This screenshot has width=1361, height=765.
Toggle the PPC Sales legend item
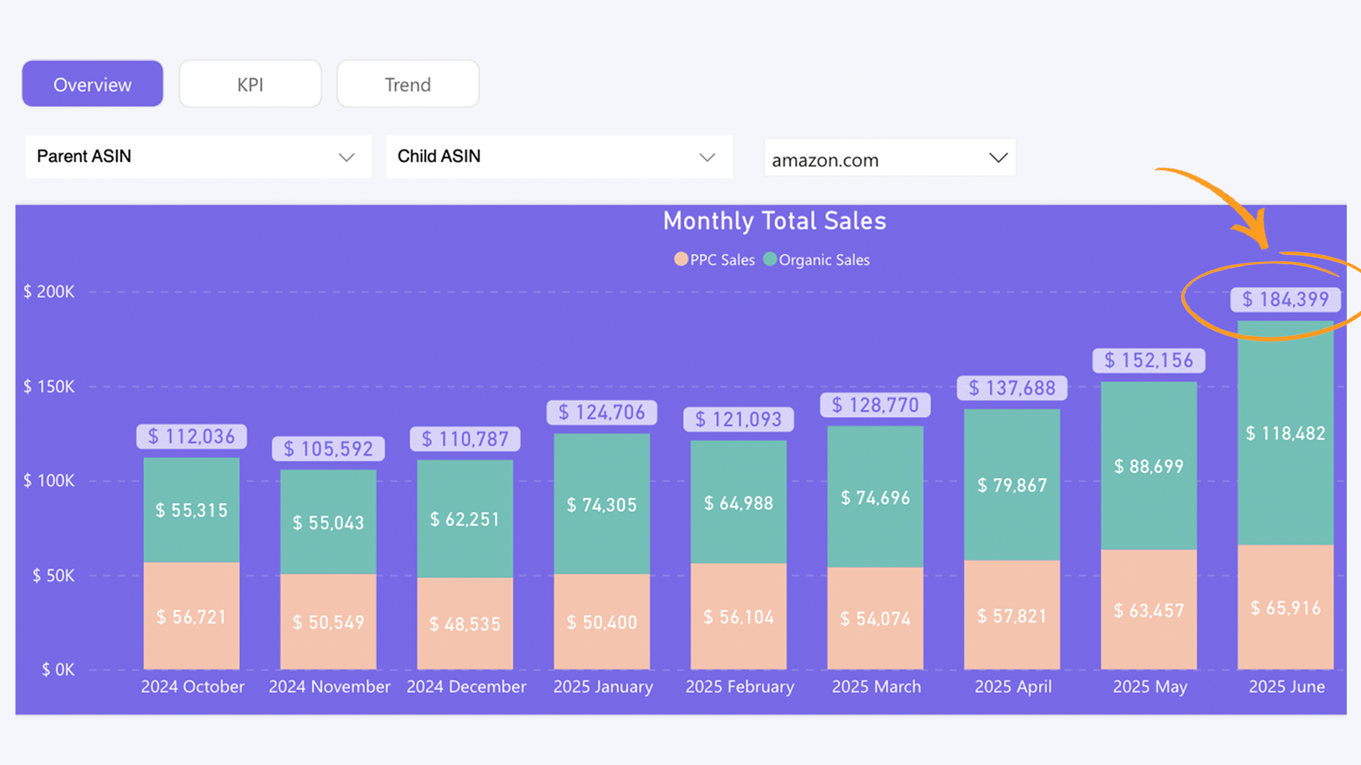(715, 259)
